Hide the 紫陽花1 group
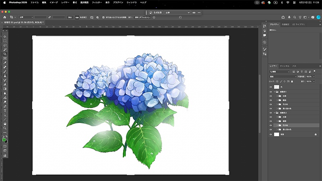 click(270, 92)
